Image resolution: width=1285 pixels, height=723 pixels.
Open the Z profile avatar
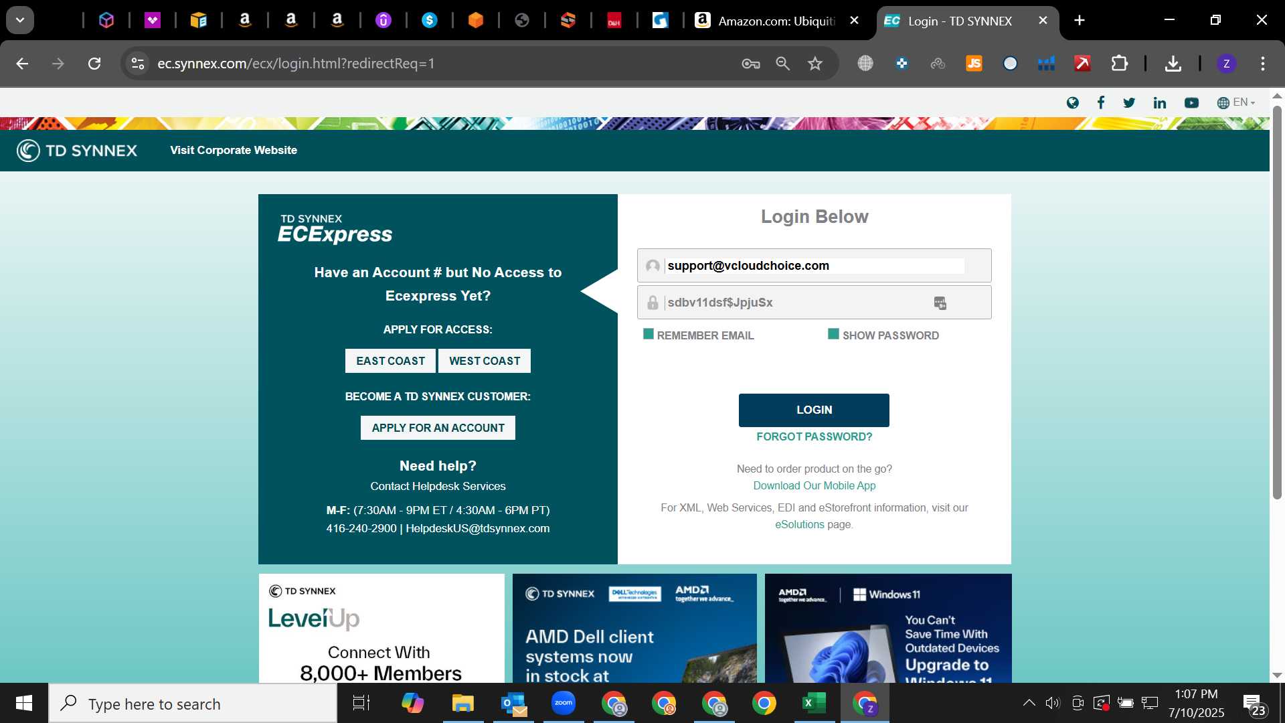pos(1226,64)
